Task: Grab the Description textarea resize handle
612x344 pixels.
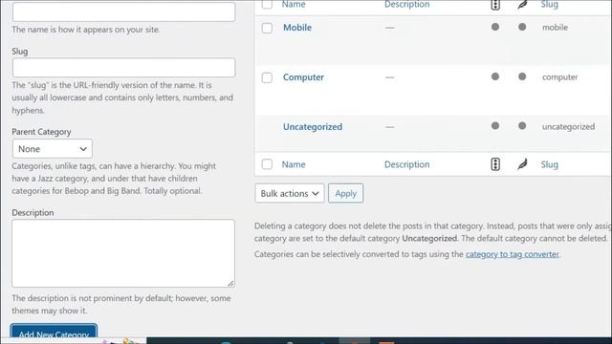Action: pos(231,284)
